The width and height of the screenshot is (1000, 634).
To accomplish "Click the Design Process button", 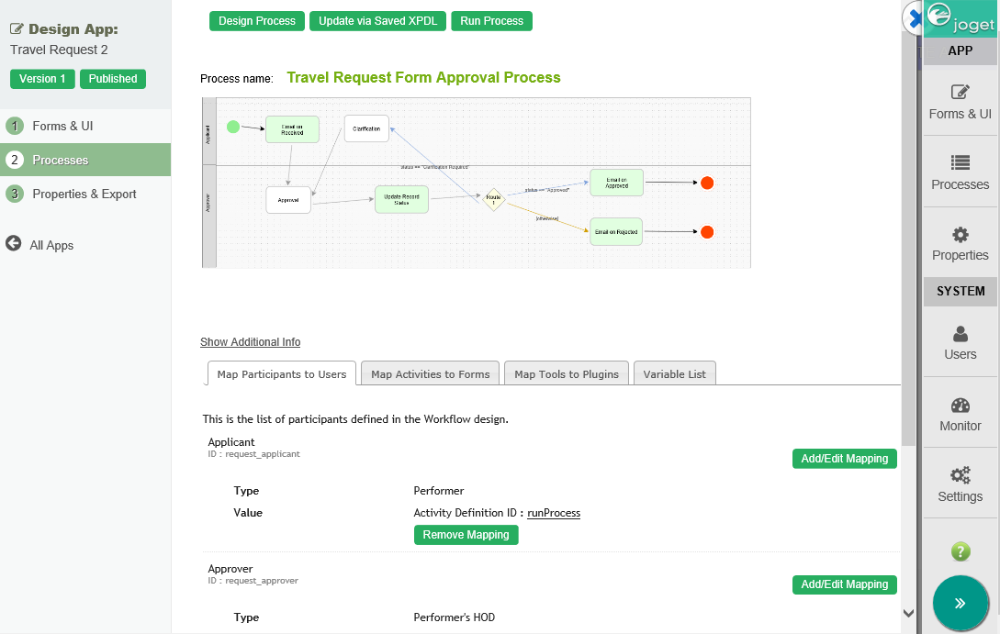I will [x=257, y=21].
